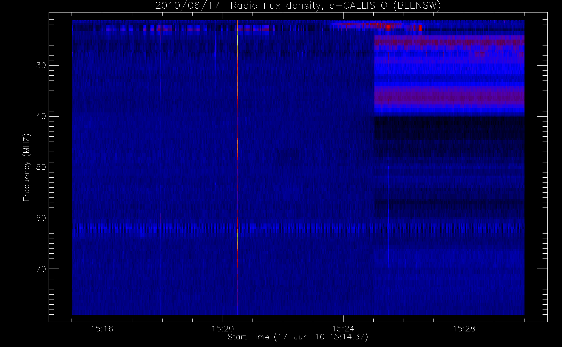The height and width of the screenshot is (347, 562).
Task: Click the 15:28 time tick label
Action: (464, 329)
